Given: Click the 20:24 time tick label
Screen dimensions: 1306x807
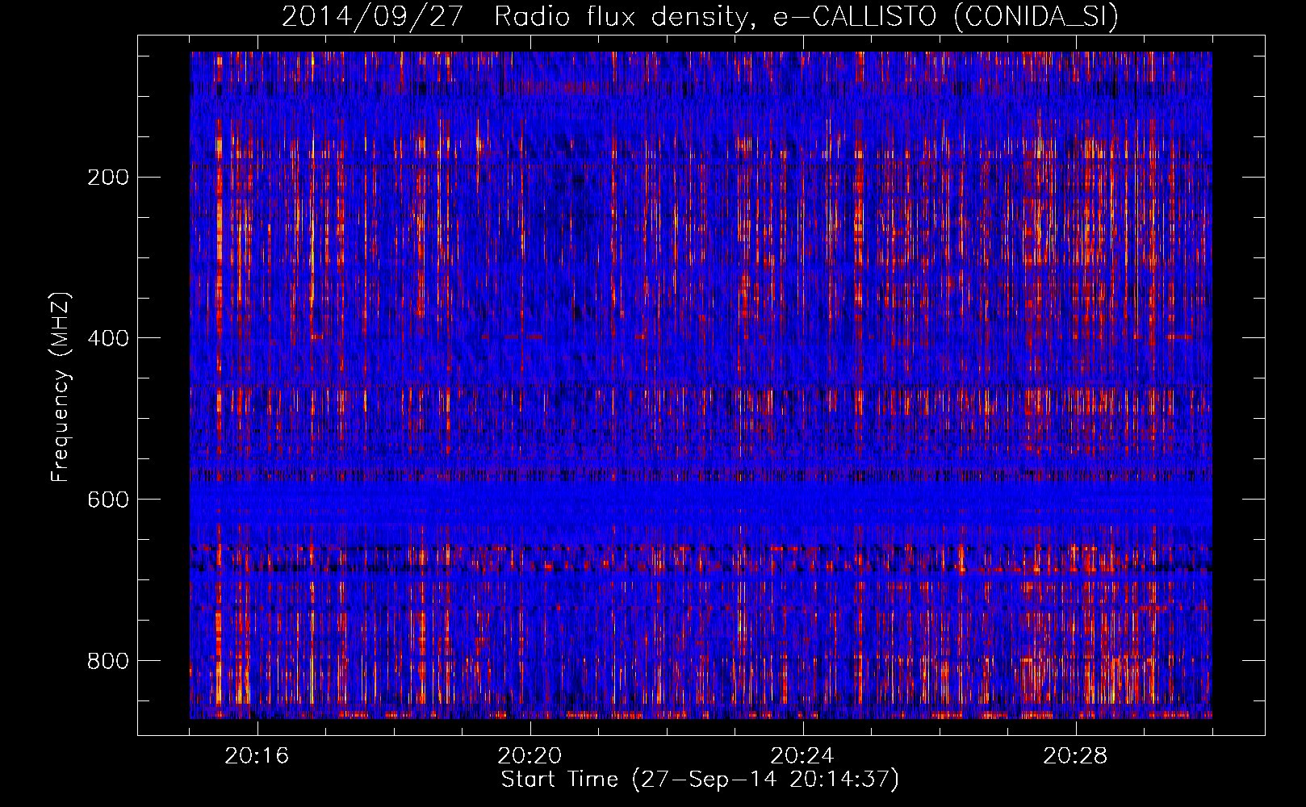Looking at the screenshot, I should click(802, 755).
